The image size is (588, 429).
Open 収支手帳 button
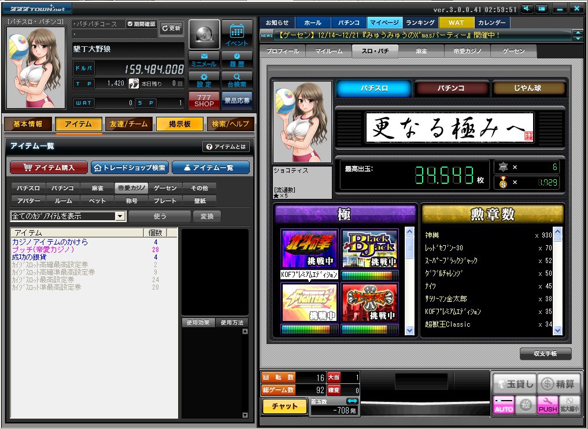click(x=546, y=353)
